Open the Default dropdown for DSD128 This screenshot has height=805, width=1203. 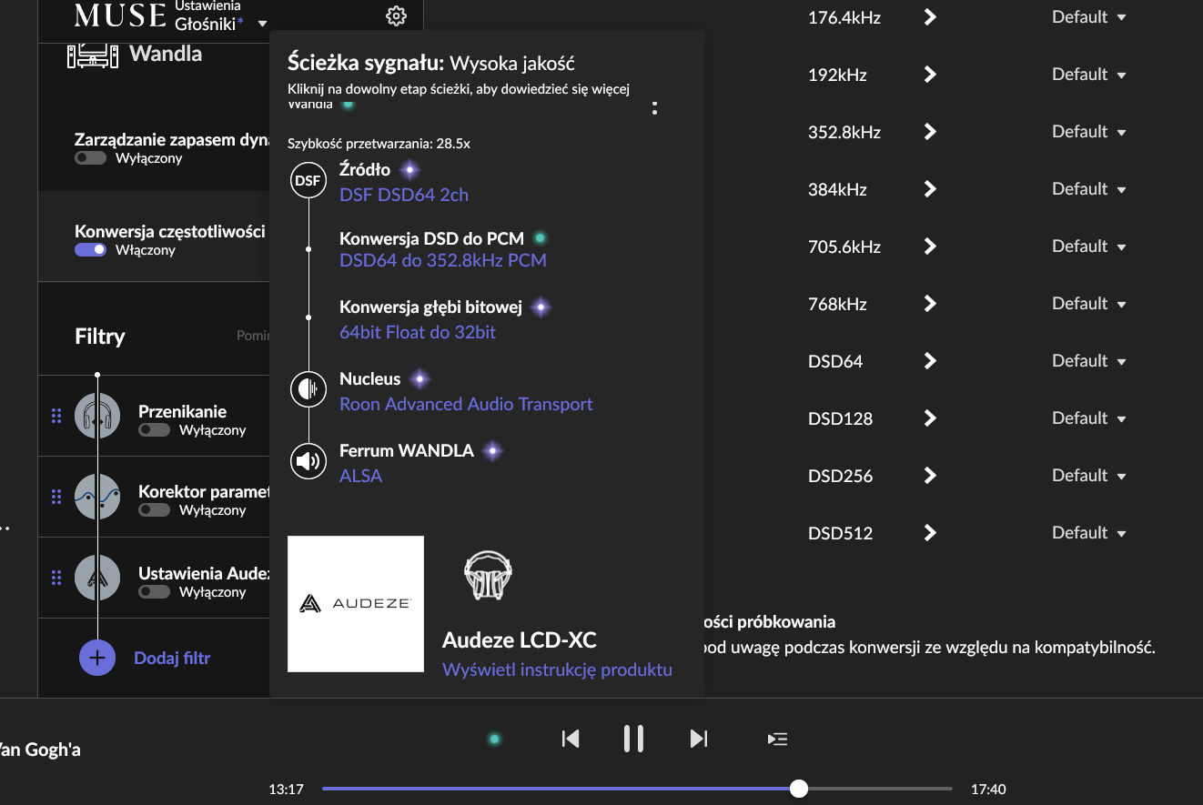click(x=1089, y=418)
